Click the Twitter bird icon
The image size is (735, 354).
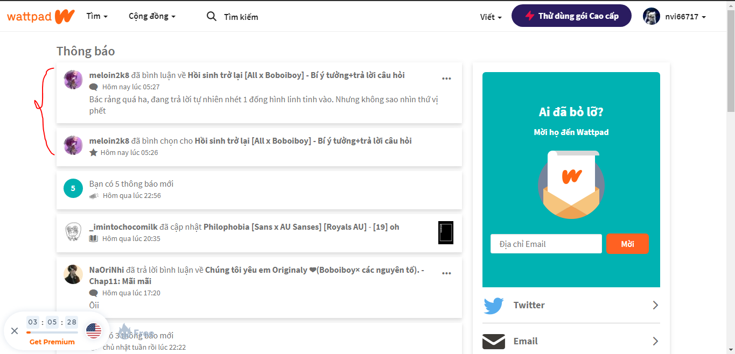(494, 305)
